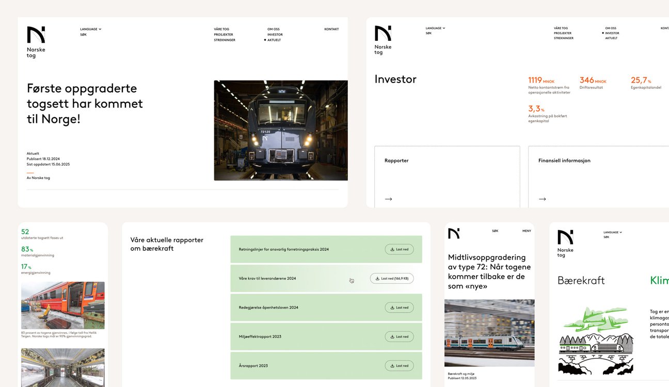Select AKTUELT in the article page navigation

coord(274,40)
